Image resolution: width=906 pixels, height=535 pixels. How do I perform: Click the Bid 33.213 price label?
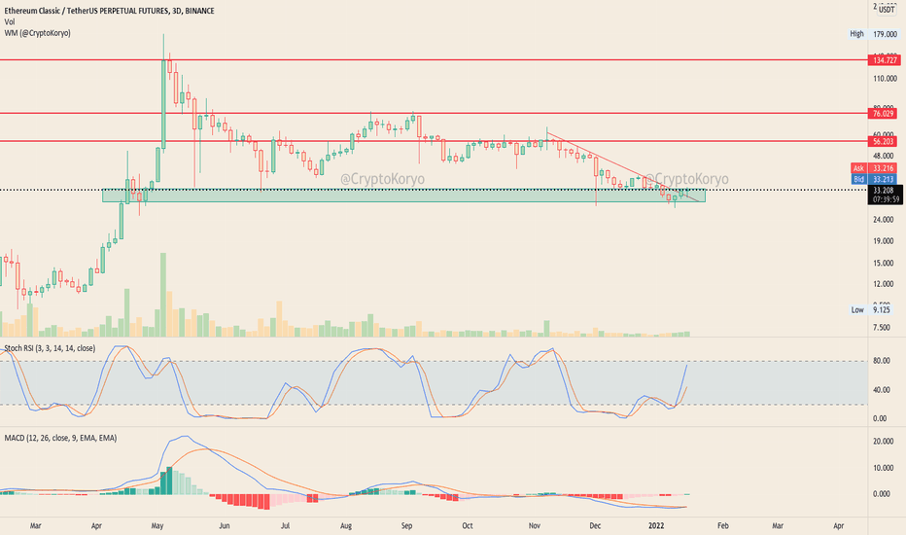pos(874,179)
